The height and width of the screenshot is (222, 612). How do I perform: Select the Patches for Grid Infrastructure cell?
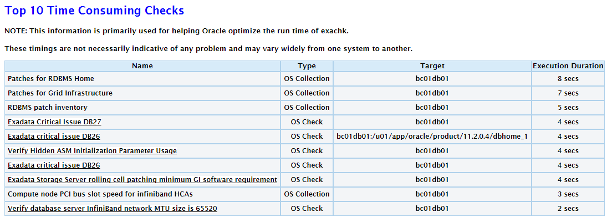tap(142, 93)
